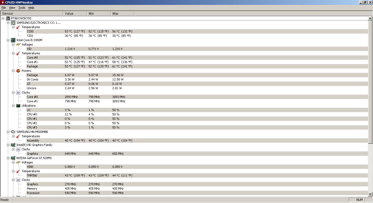The image size is (373, 203).
Task: Click the Intel Core i5 2450M processor icon
Action: point(13,40)
